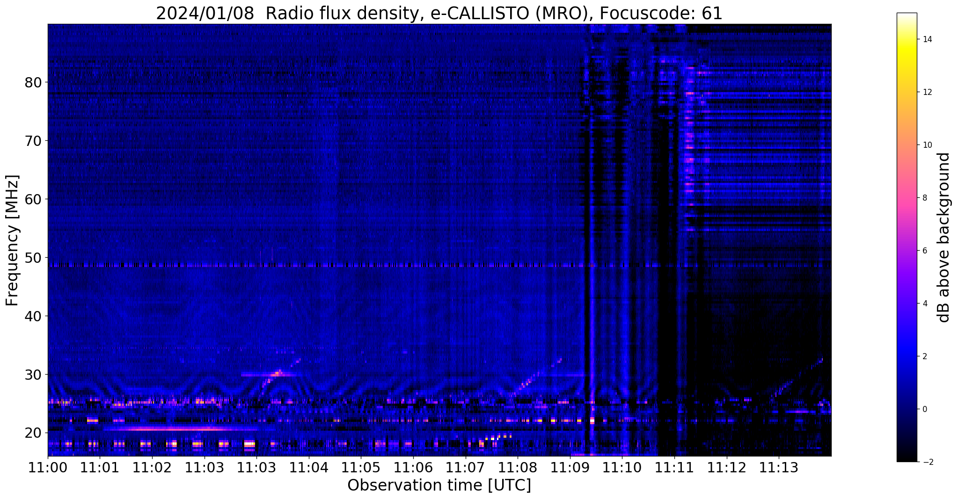Image resolution: width=958 pixels, height=499 pixels.
Task: Click the 11:10 time tick label
Action: tap(622, 468)
